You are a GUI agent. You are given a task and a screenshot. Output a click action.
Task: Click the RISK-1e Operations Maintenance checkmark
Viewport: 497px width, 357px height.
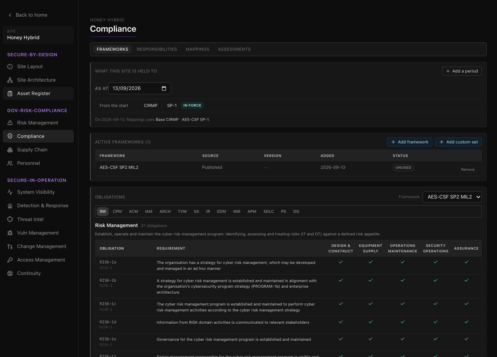pos(403,339)
